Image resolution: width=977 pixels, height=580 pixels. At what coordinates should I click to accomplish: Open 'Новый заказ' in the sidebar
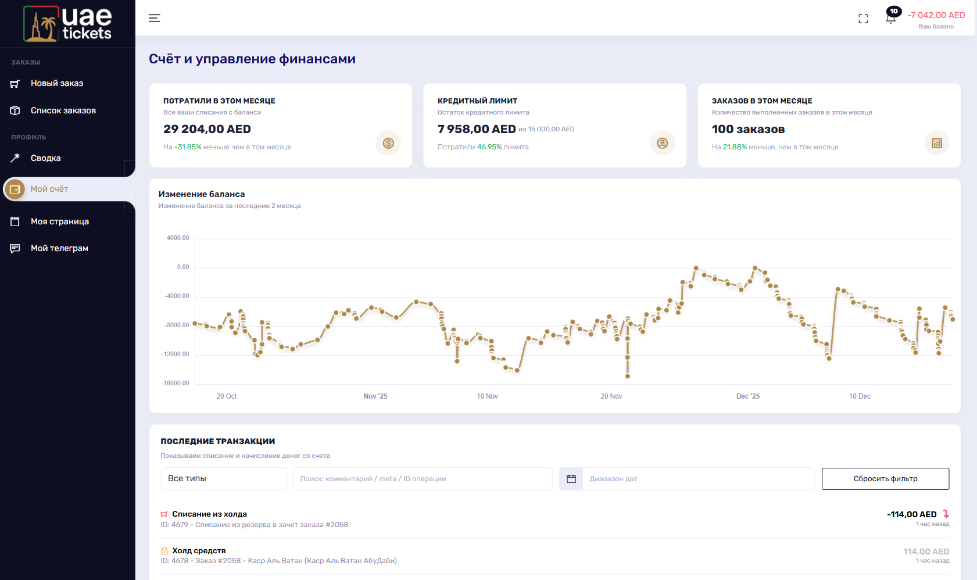click(57, 83)
